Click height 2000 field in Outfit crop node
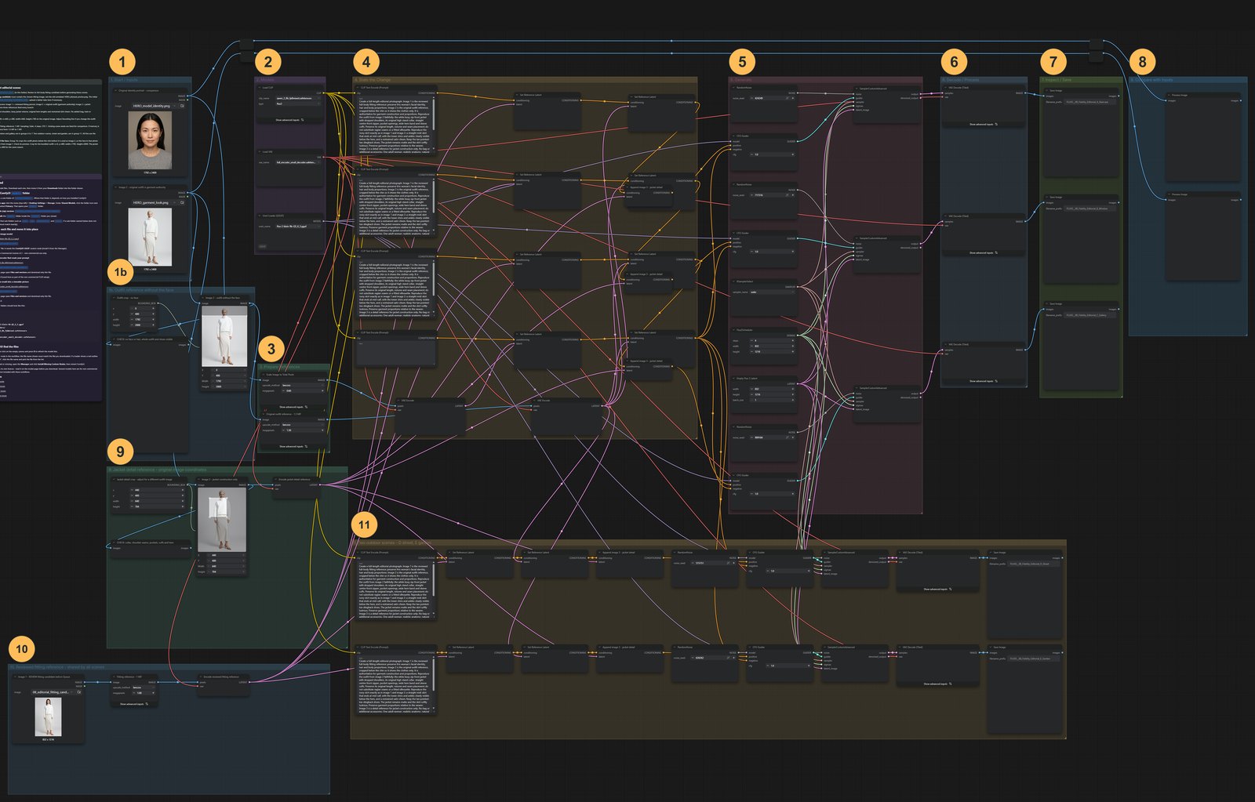Screen dimensions: 1255x802 [x=143, y=325]
